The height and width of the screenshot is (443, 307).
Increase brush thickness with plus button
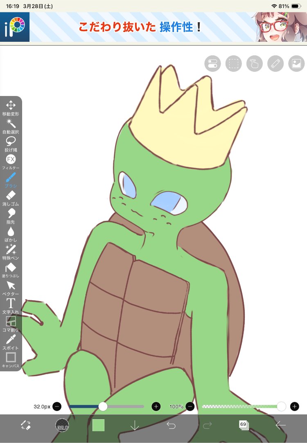[x=156, y=406]
